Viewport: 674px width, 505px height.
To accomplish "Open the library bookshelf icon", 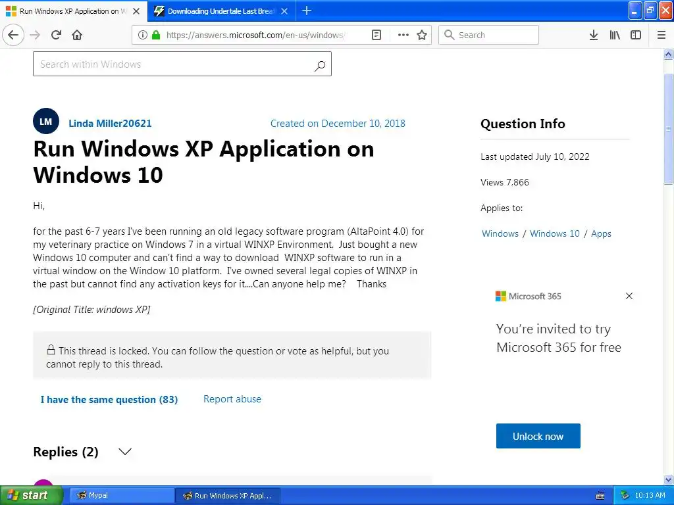I will 615,35.
